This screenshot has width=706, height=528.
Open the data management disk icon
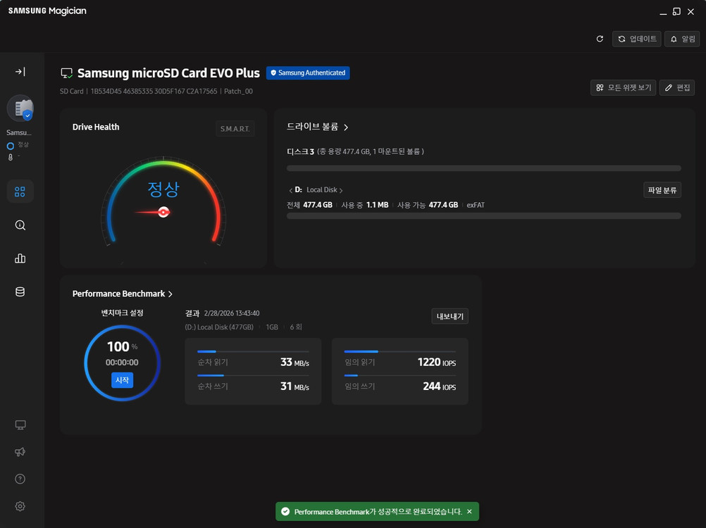[x=20, y=291]
